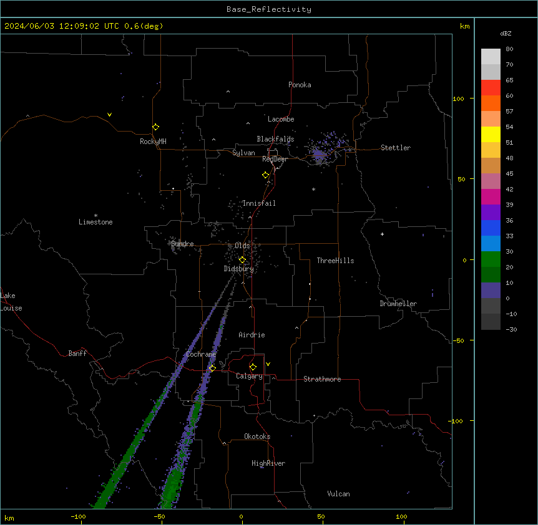Click the Limestone label
The width and height of the screenshot is (538, 525).
pos(95,222)
